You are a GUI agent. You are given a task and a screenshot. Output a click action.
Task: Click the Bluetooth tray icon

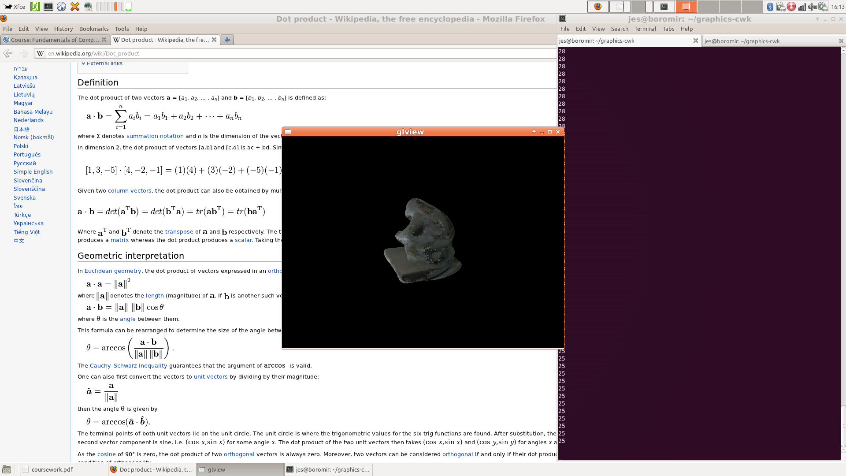click(770, 7)
